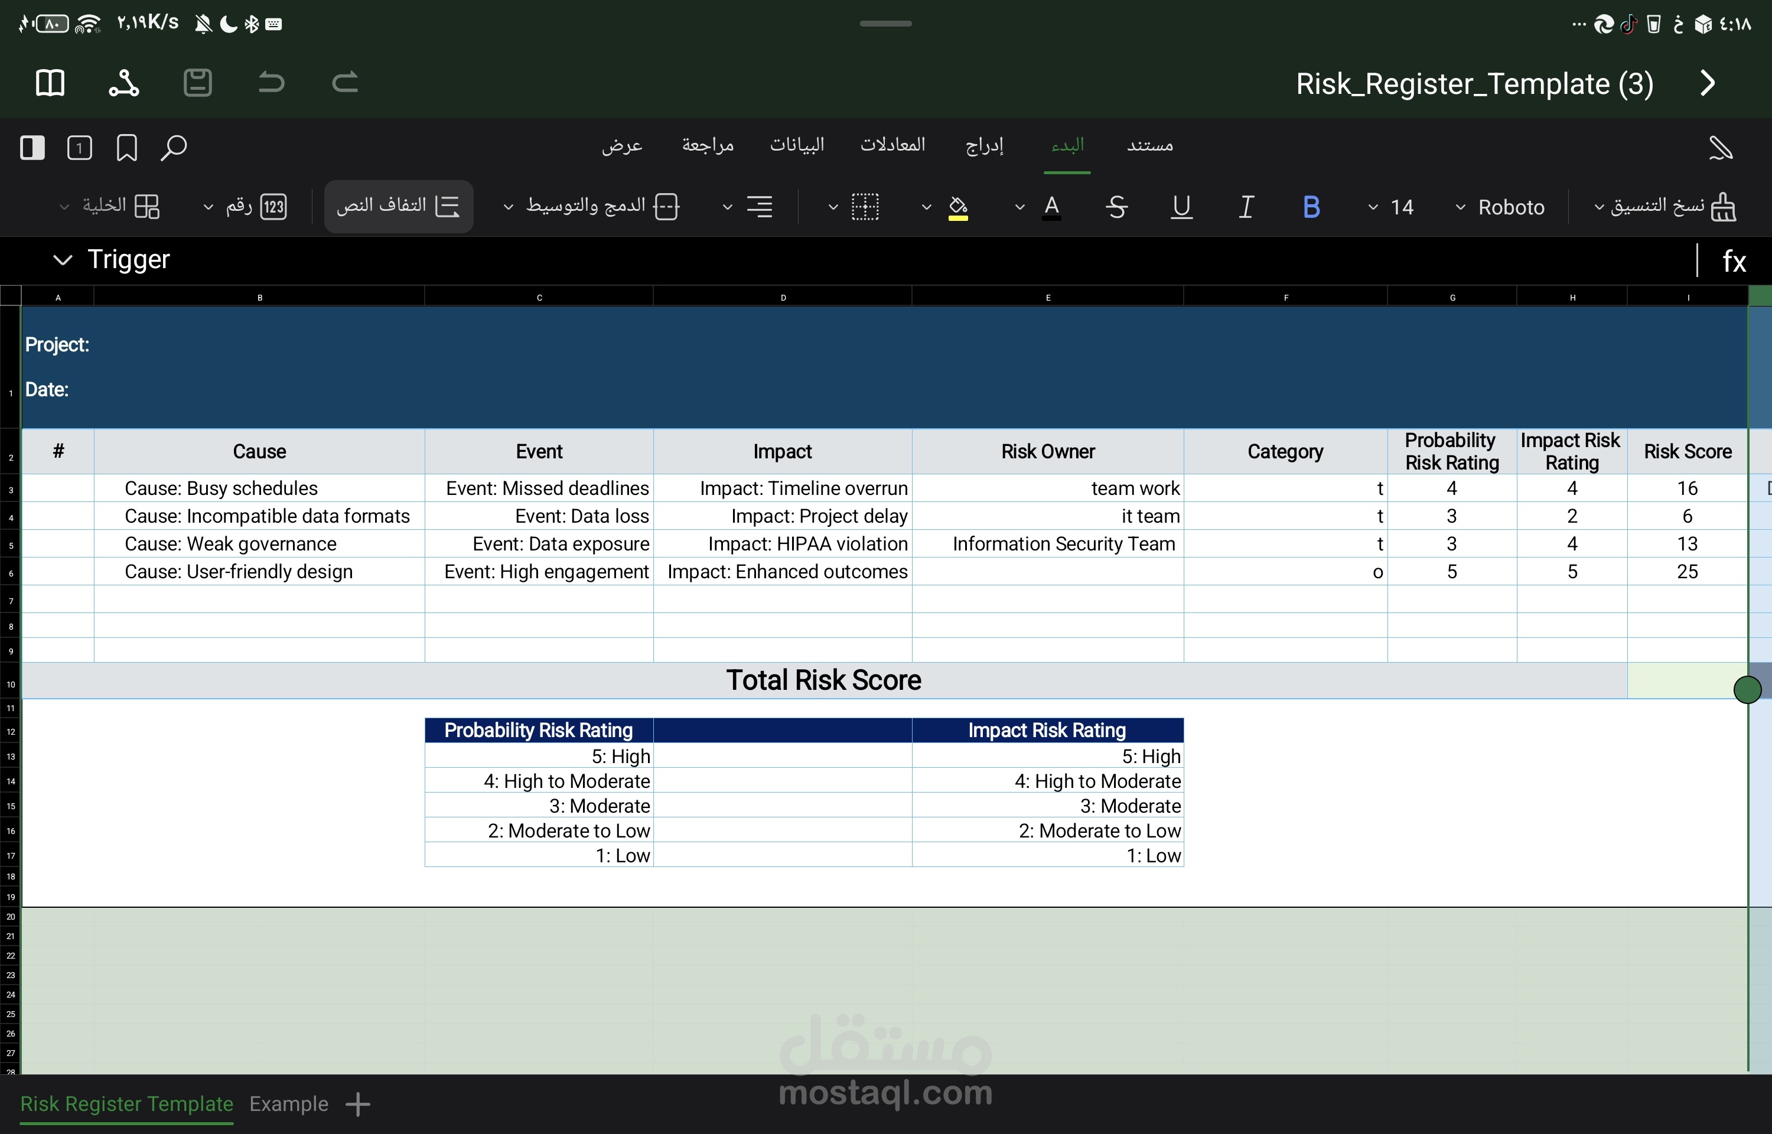
Task: Open the reading mode book icon
Action: 50,83
